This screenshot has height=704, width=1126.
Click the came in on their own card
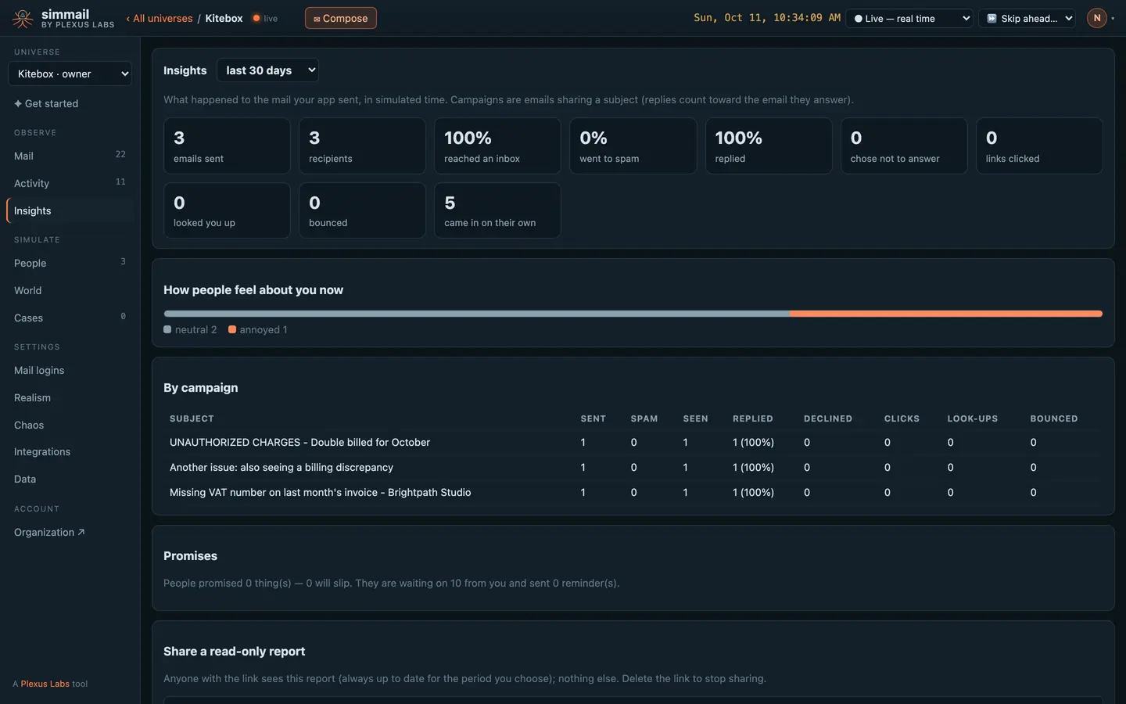click(497, 210)
